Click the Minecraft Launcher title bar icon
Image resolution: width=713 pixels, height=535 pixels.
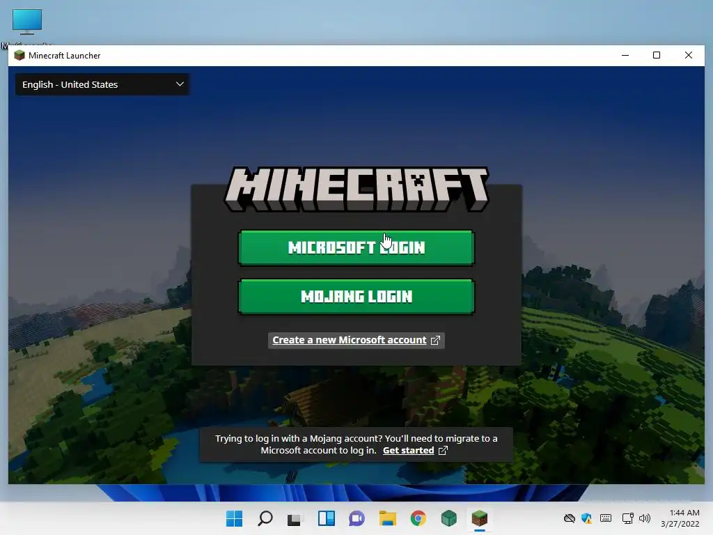(19, 56)
